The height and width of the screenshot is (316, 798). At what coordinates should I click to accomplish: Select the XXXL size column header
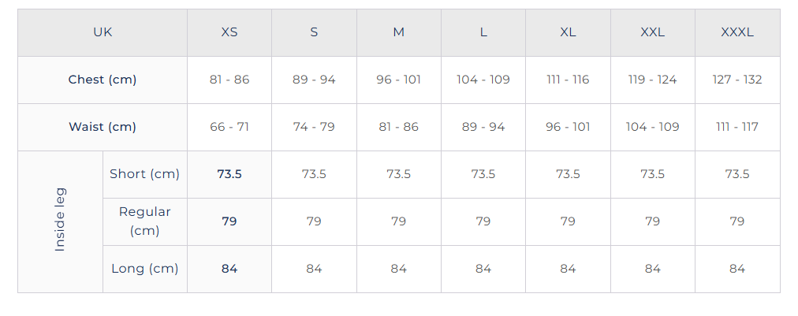(737, 32)
